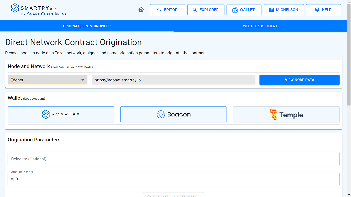Click the tez wallet icon on the Wallet button
The width and height of the screenshot is (351, 197).
[x=235, y=10]
